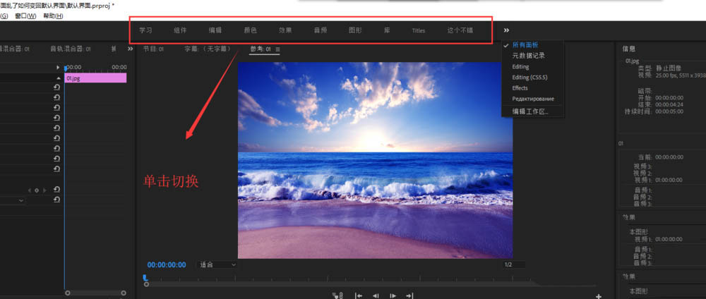Select the checked 所有面板 workspace option
Viewport: 706px width, 299px height.
point(525,44)
